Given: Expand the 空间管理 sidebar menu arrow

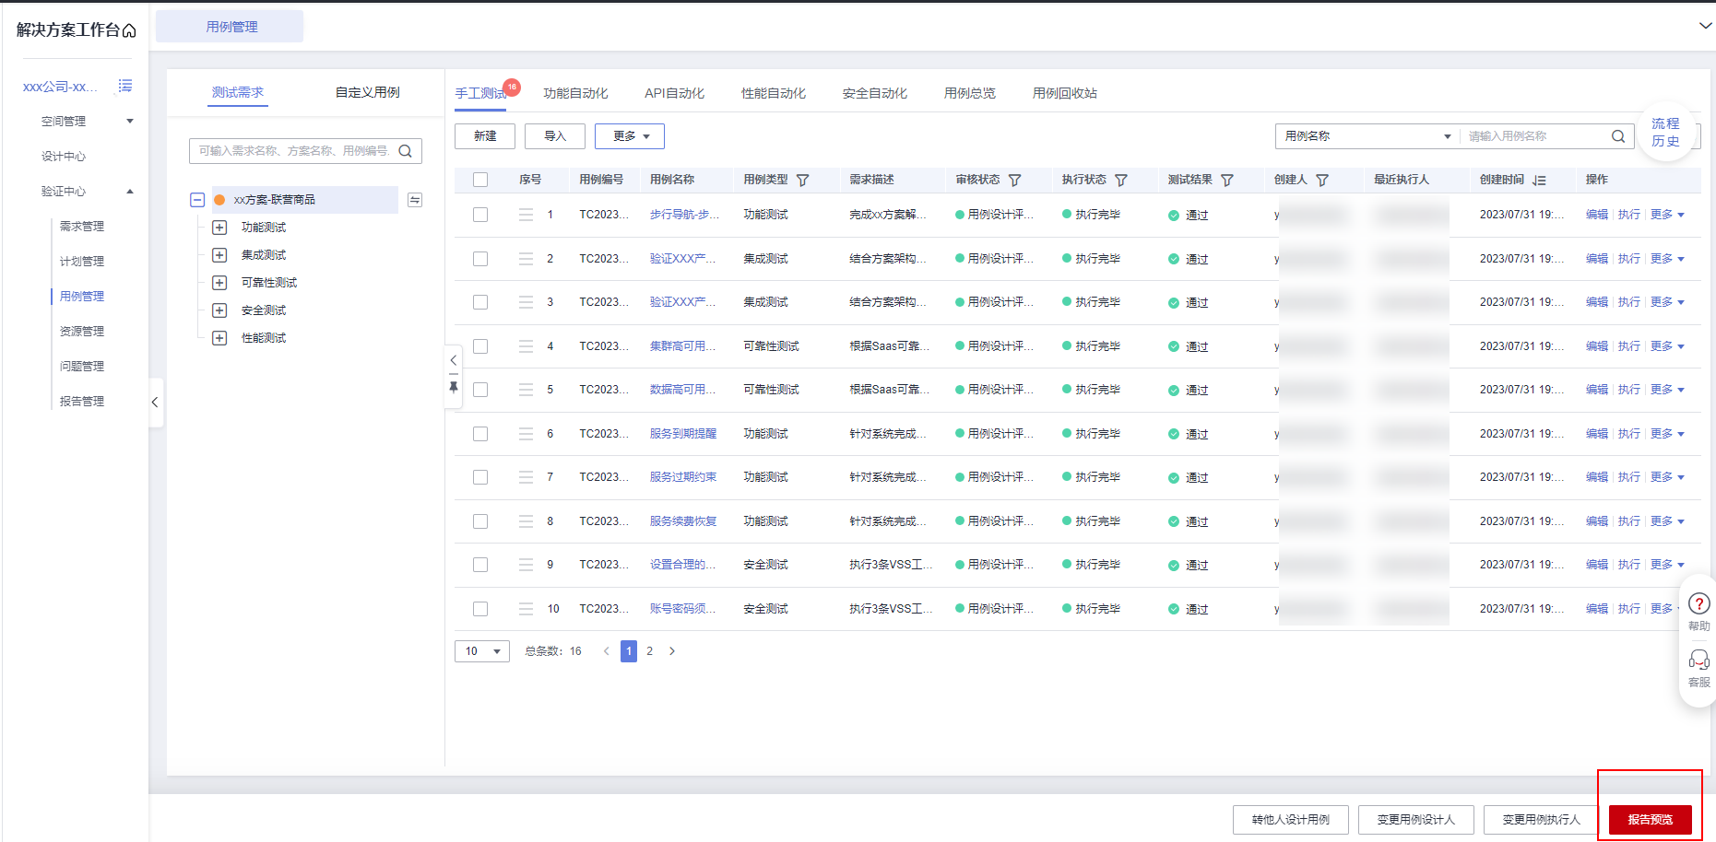Looking at the screenshot, I should tap(130, 121).
